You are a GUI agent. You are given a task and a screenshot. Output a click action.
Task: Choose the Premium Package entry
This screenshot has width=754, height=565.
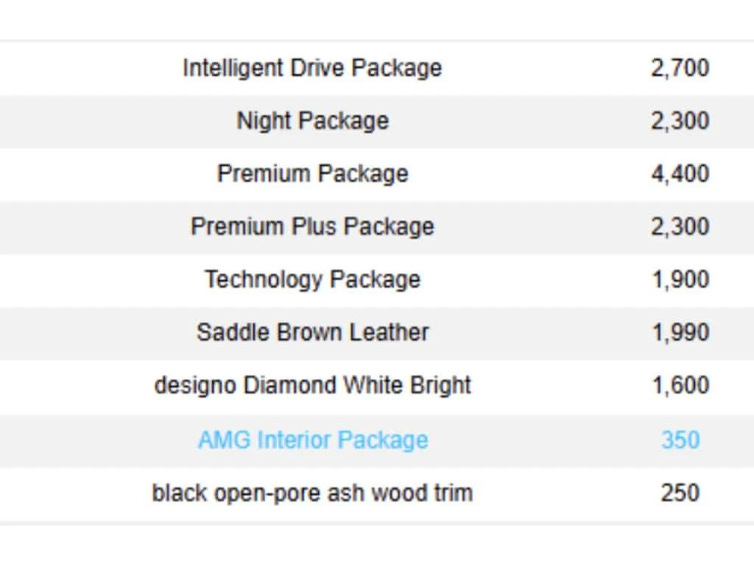click(312, 174)
